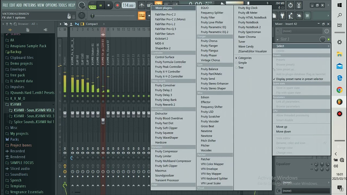Switch to PAT mode in transport
347x195 pixels.
click(x=93, y=3)
